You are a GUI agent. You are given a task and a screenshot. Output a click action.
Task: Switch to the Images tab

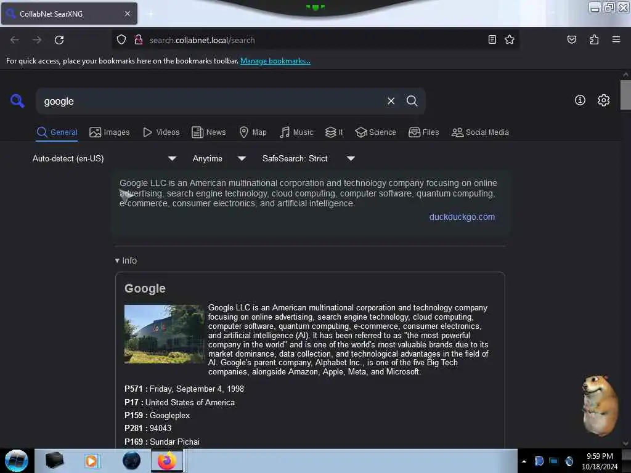(110, 132)
